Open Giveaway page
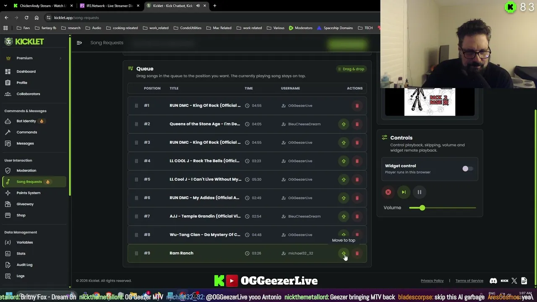Screen dimensions: 537x302 coord(34,204)
